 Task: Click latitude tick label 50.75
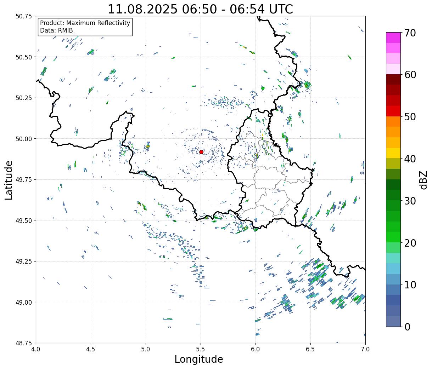pos(24,16)
